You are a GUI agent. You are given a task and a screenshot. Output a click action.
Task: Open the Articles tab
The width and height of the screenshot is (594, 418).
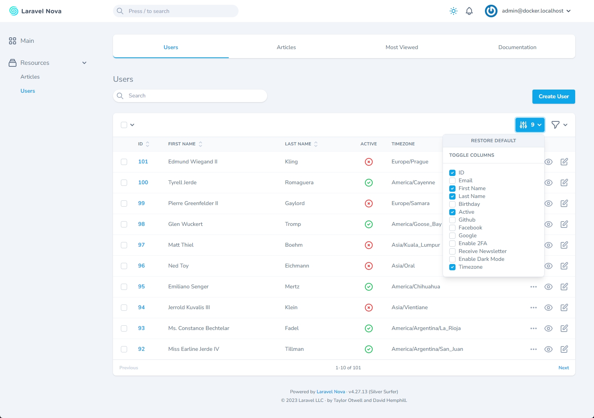[x=286, y=47]
